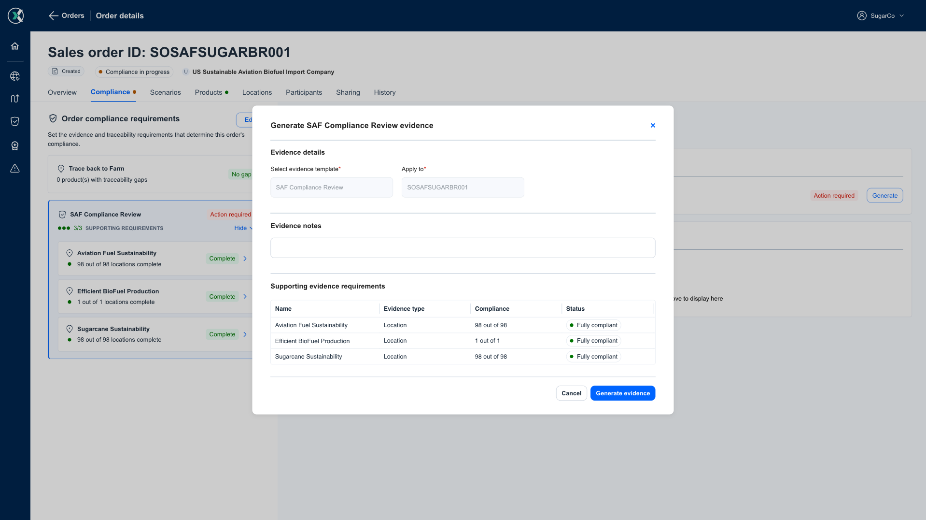Click the app logo in top-left corner
This screenshot has width=926, height=520.
[x=15, y=15]
